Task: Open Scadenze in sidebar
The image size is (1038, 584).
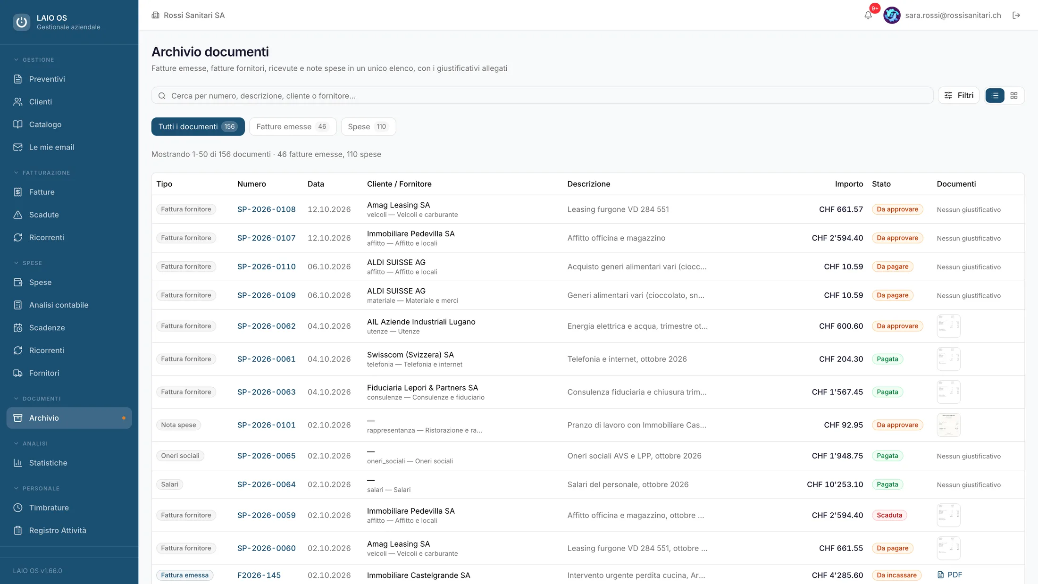Action: (69, 327)
